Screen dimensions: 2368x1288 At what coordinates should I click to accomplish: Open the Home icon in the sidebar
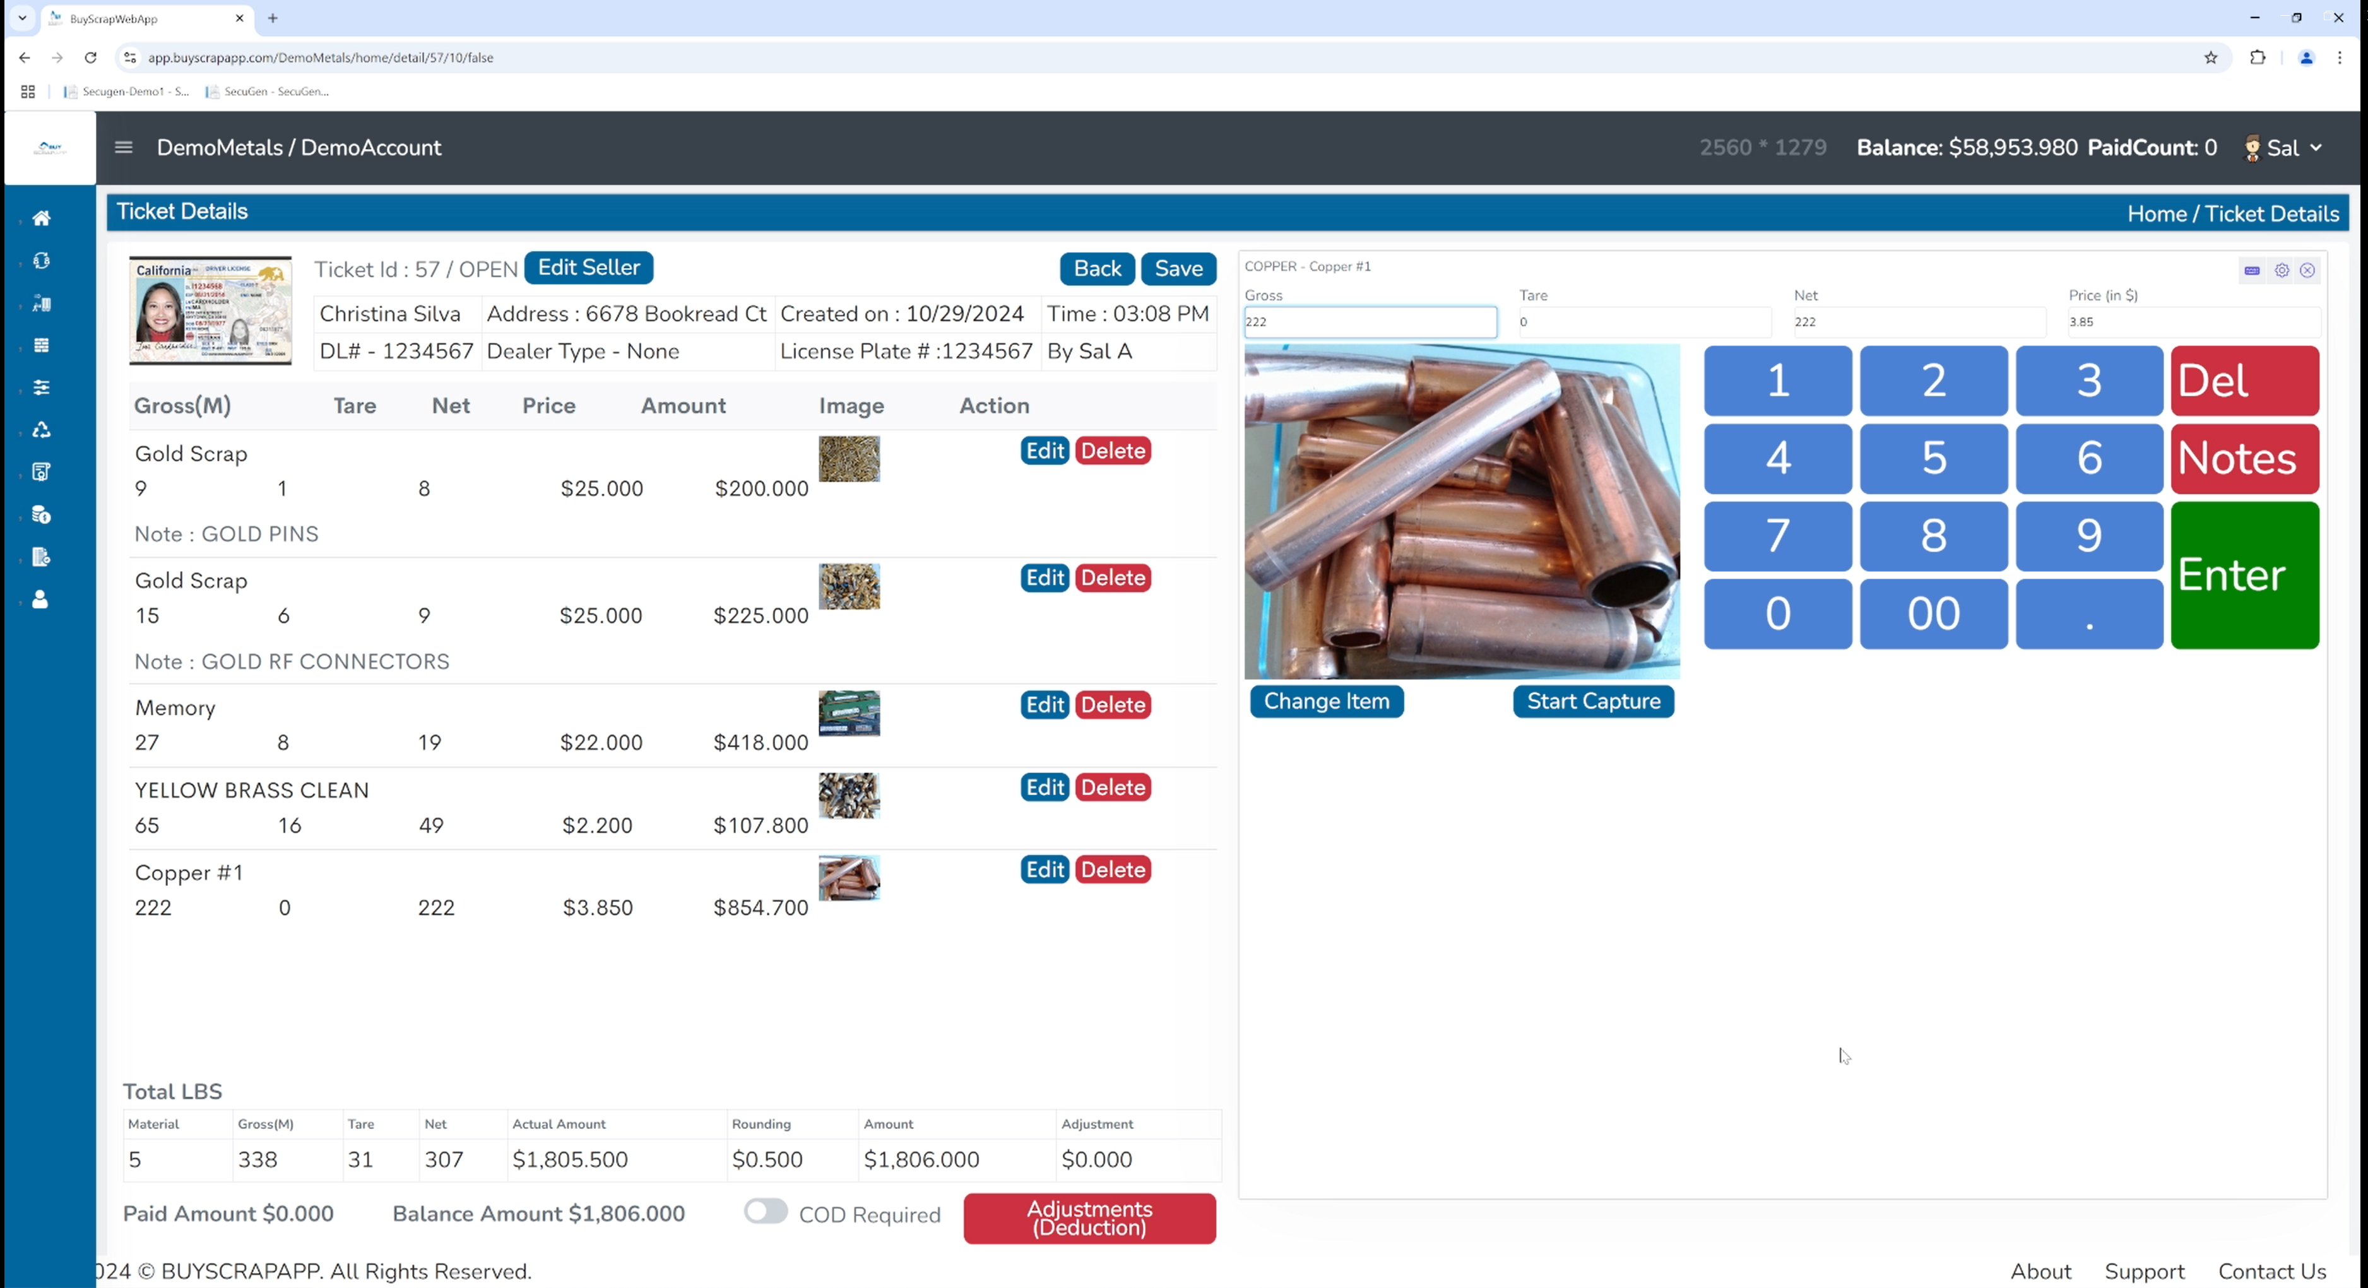42,218
